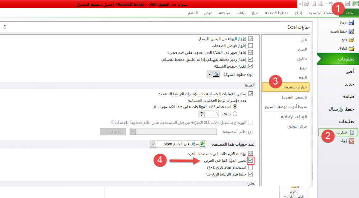Toggle إظهار رموز مخطط تفصيلي outline symbols checkbox
This screenshot has width=359, height=198.
coord(251,59)
